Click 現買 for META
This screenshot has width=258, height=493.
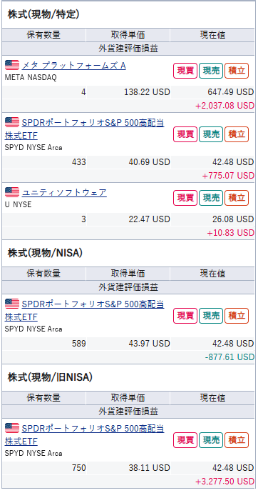tap(185, 71)
